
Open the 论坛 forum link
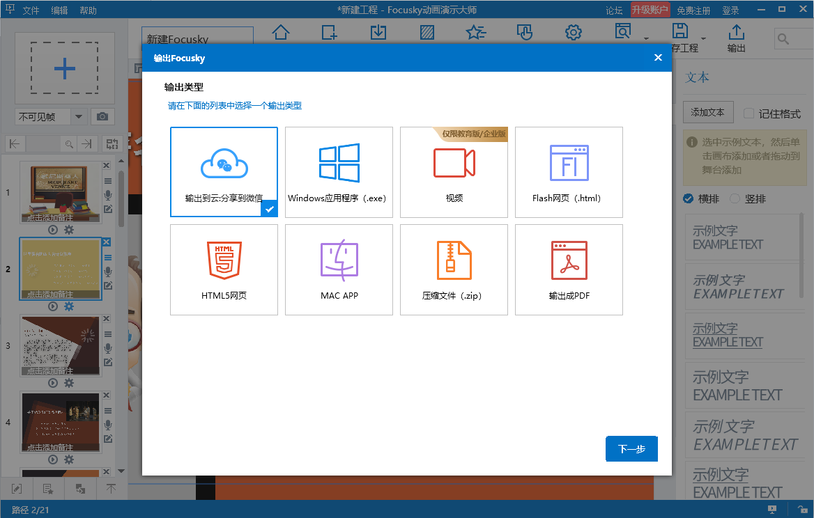614,10
